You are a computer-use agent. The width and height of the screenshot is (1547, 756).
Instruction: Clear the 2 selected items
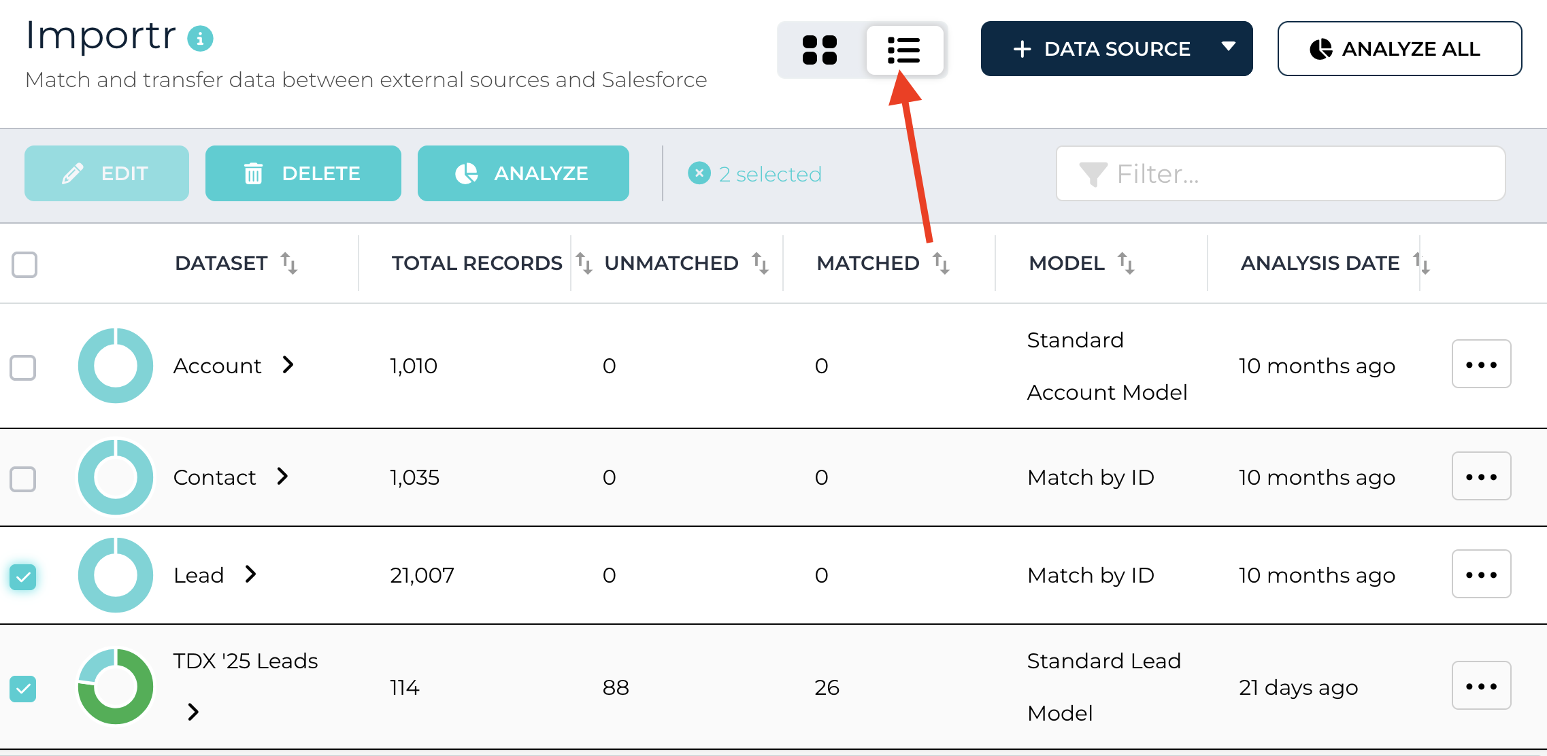click(x=699, y=173)
